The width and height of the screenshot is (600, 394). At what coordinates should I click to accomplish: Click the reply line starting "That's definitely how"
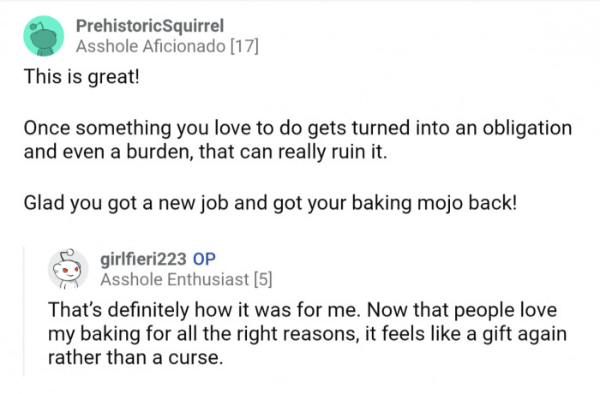click(x=303, y=307)
